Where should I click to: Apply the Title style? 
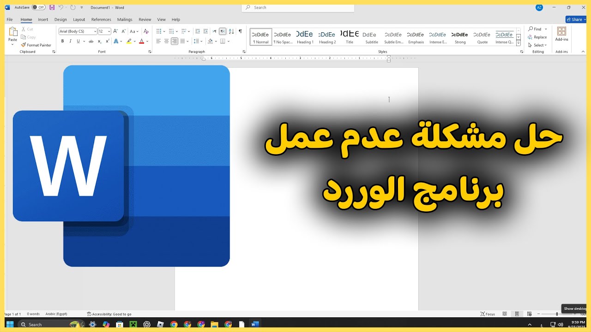[x=350, y=37]
